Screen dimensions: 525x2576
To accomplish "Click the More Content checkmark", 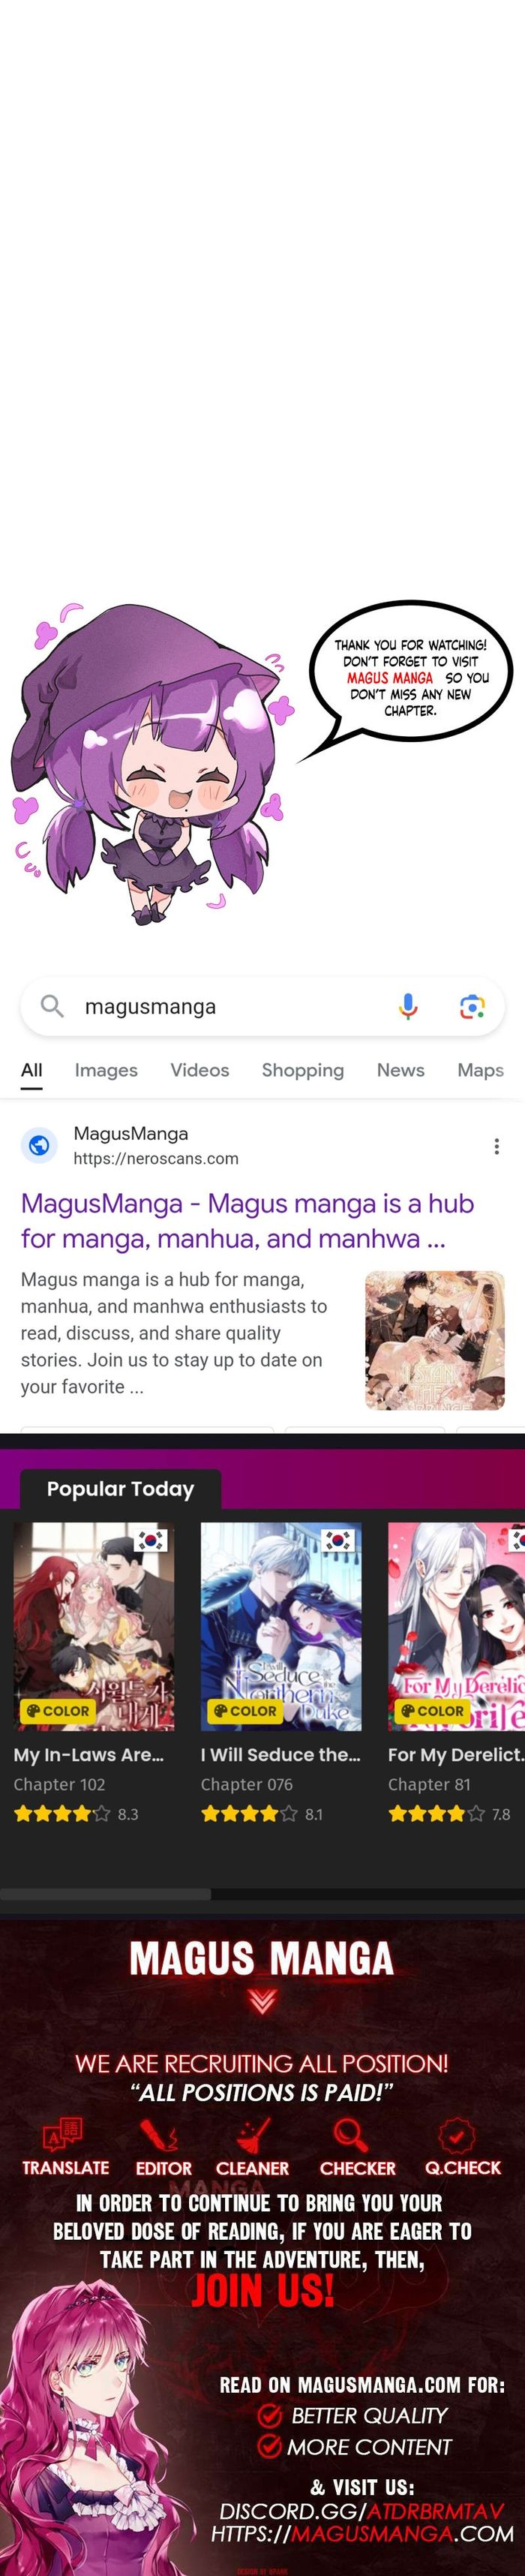I will point(269,2446).
